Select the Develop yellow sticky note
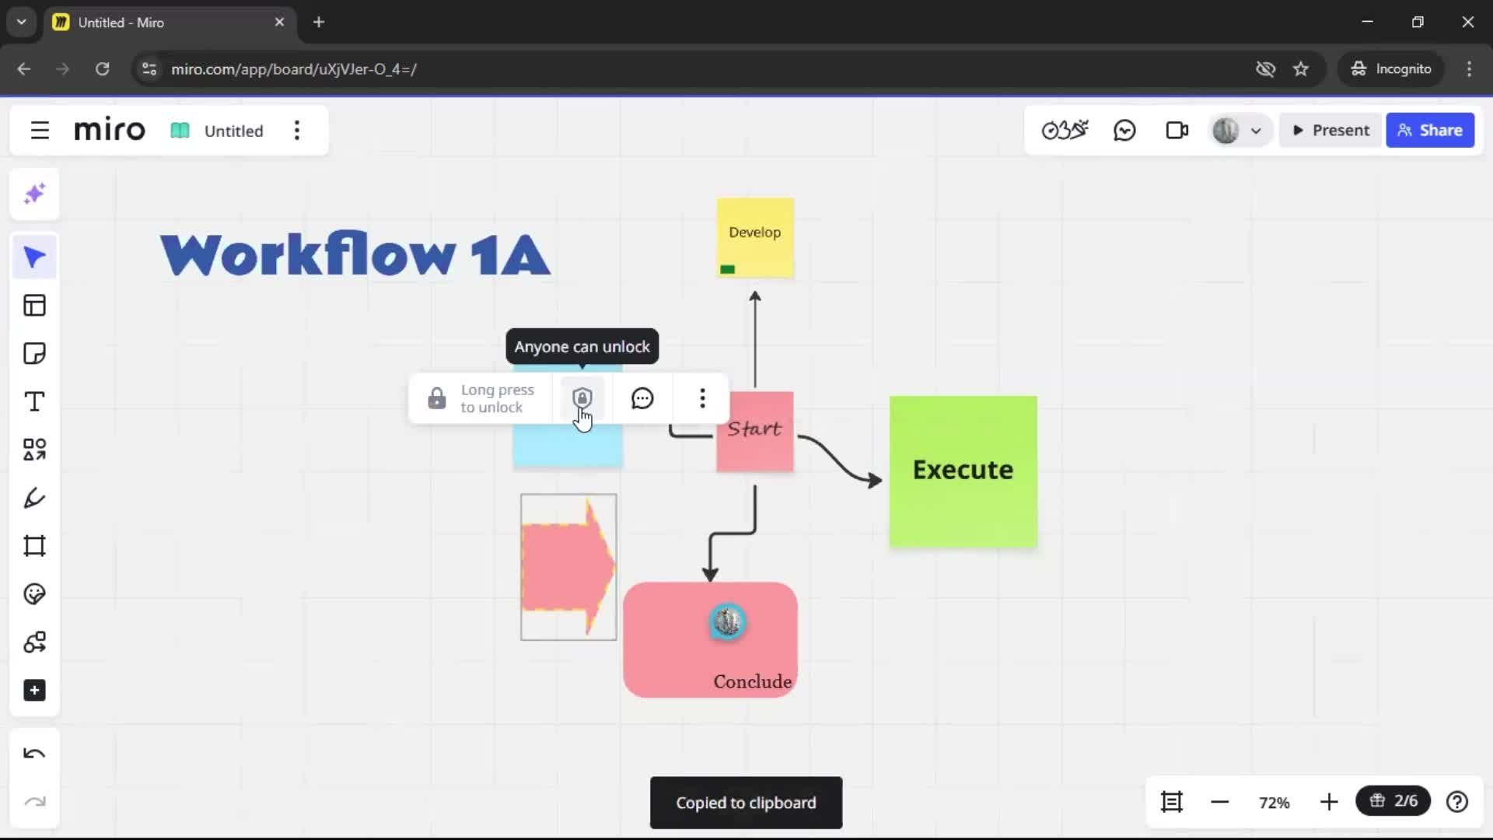Viewport: 1493px width, 840px height. (755, 238)
